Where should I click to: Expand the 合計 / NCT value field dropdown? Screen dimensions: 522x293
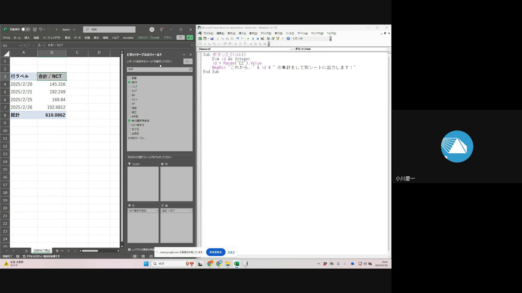tap(190, 211)
